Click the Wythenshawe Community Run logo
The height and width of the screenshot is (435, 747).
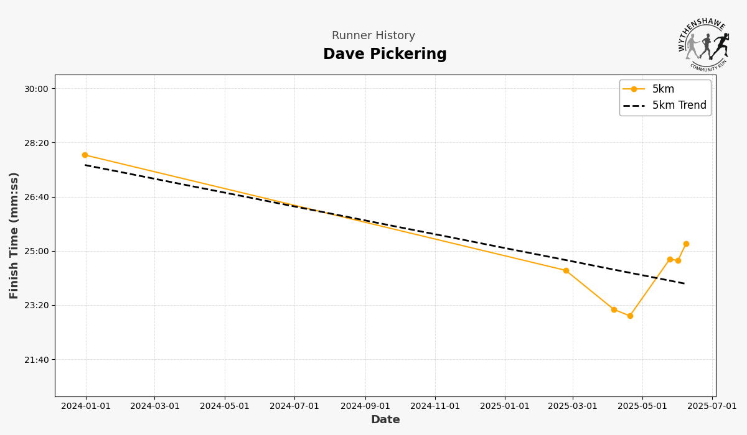(703, 44)
